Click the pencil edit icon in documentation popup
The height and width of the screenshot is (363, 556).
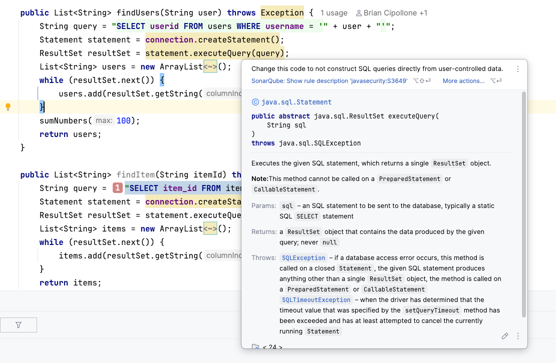point(505,336)
